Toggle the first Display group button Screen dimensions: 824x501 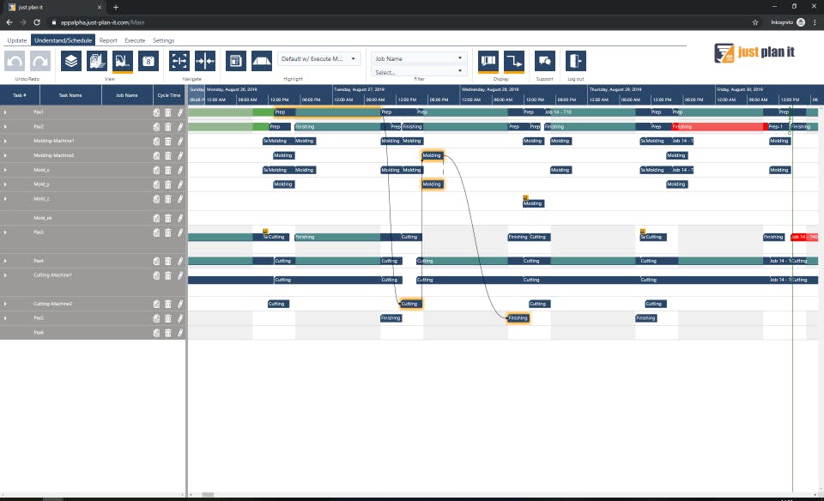click(488, 61)
